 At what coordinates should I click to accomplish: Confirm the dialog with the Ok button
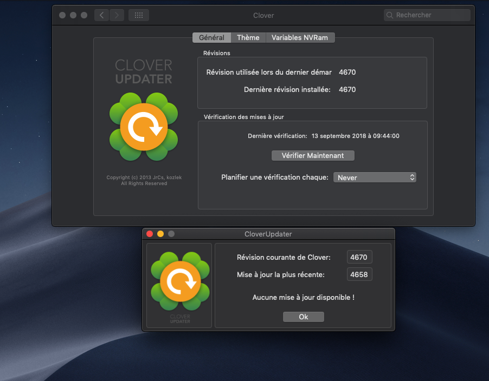(x=304, y=317)
